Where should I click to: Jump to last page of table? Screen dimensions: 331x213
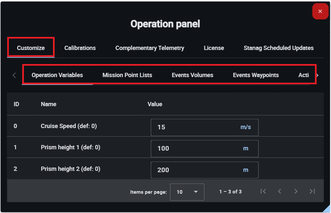[312, 191]
